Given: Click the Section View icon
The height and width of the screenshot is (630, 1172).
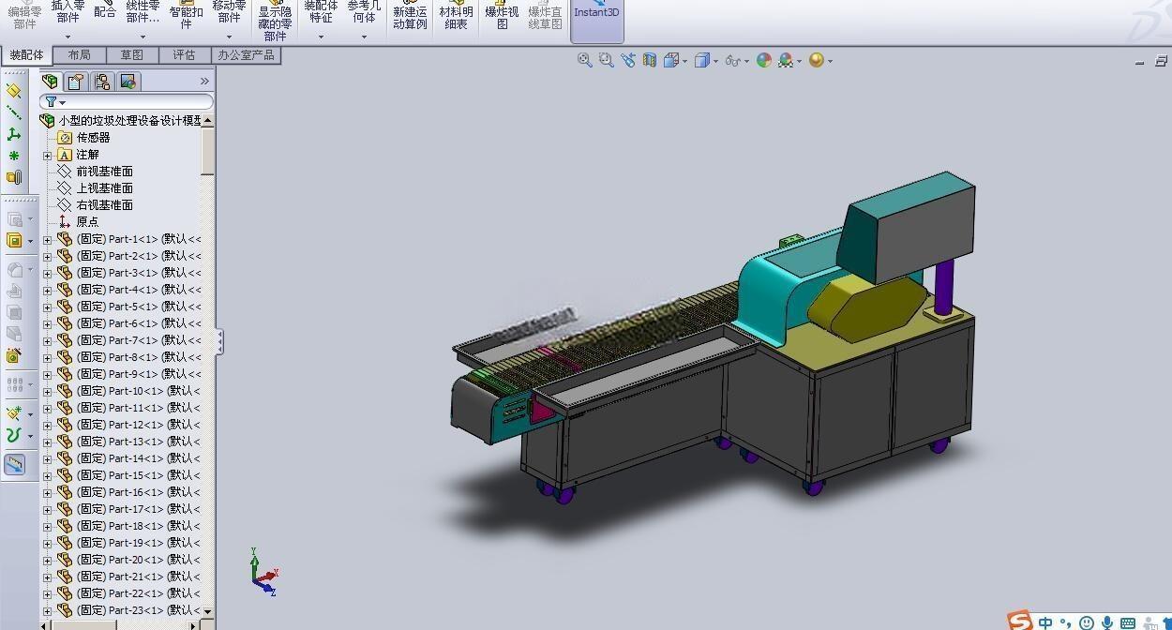Looking at the screenshot, I should point(650,60).
